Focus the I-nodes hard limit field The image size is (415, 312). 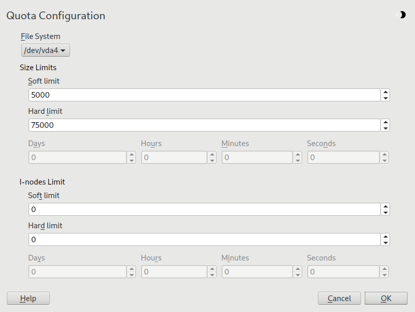205,240
